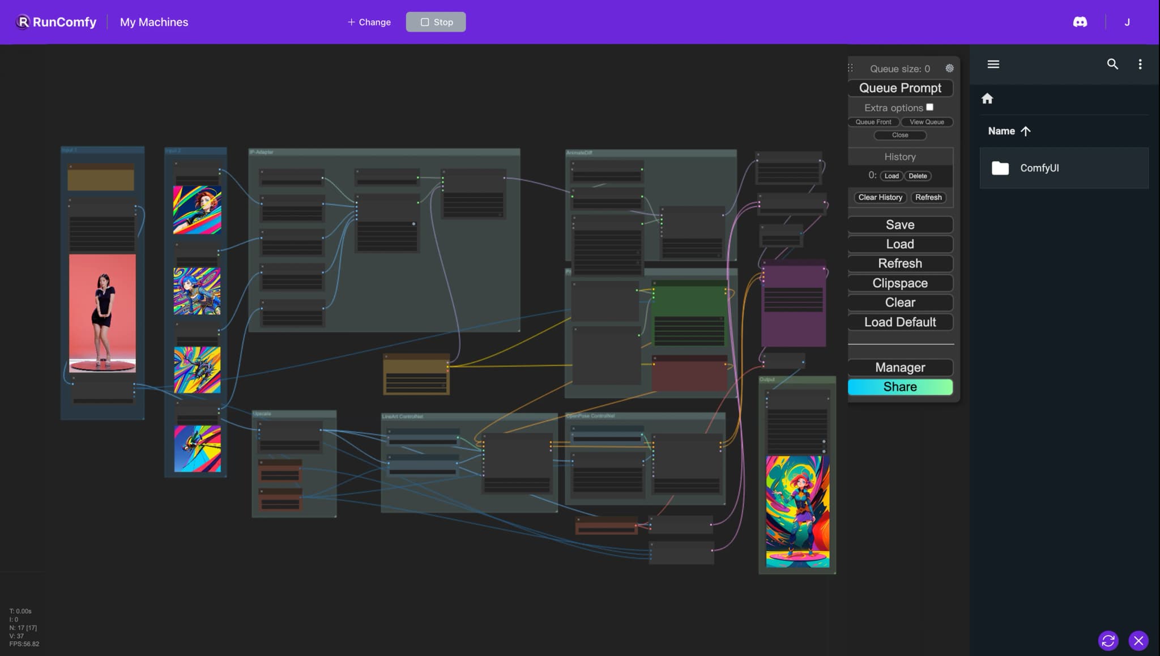Open ComfyUI settings gear icon
Viewport: 1160px width, 656px height.
click(949, 69)
